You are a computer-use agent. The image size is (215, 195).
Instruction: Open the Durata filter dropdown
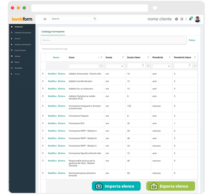point(115,66)
